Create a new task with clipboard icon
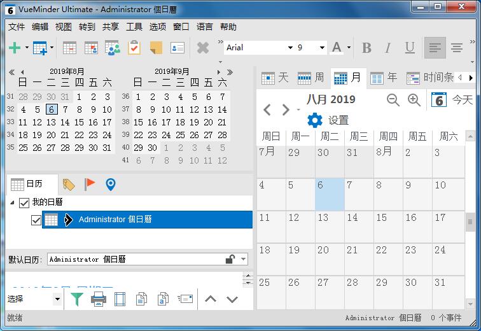This screenshot has width=481, height=331. click(x=134, y=48)
